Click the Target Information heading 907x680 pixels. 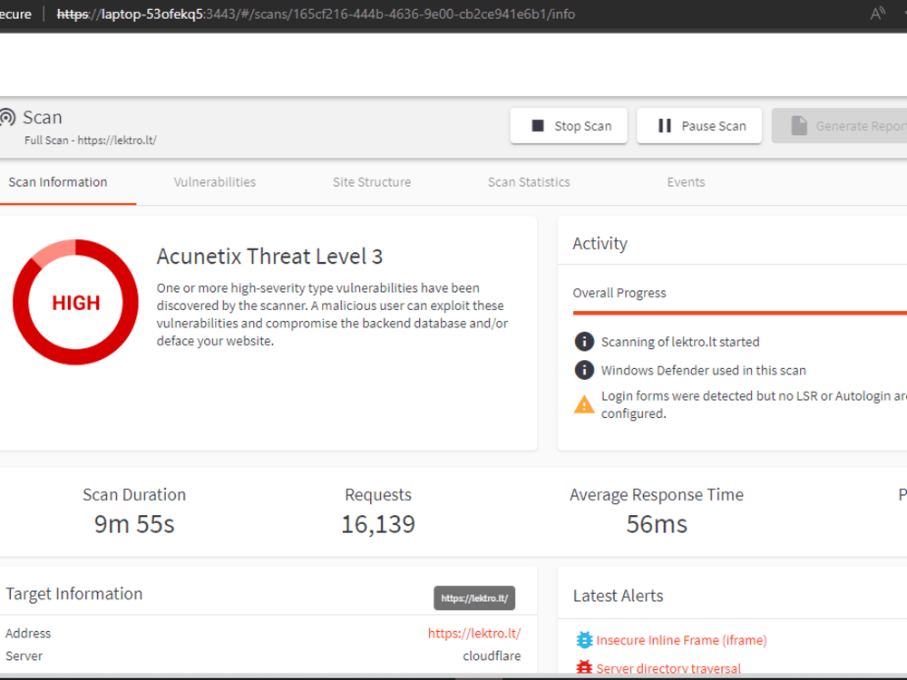click(x=74, y=594)
